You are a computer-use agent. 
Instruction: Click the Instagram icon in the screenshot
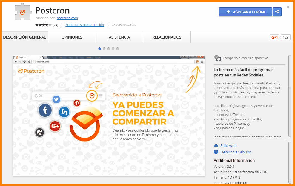(x=39, y=132)
